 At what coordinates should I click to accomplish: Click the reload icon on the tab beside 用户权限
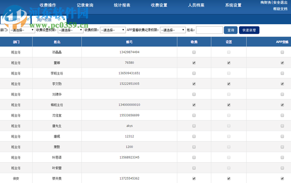click(28, 19)
